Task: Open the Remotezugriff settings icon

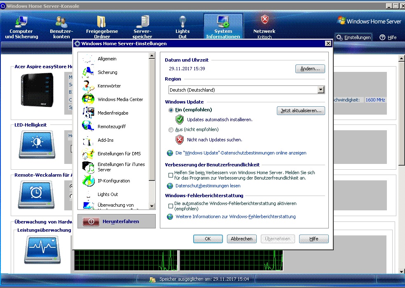Action: pyautogui.click(x=88, y=127)
